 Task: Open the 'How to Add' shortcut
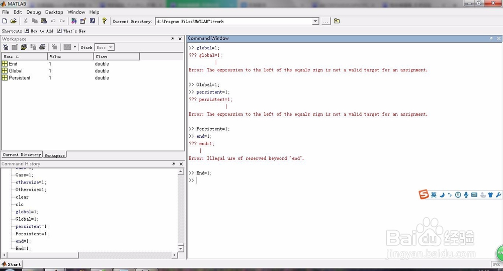pyautogui.click(x=39, y=31)
